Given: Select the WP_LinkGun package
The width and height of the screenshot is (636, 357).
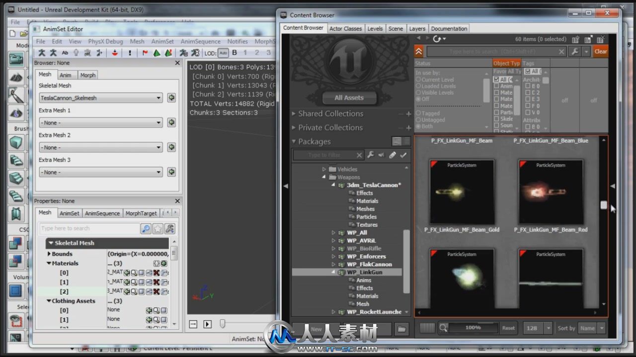Looking at the screenshot, I should [365, 272].
